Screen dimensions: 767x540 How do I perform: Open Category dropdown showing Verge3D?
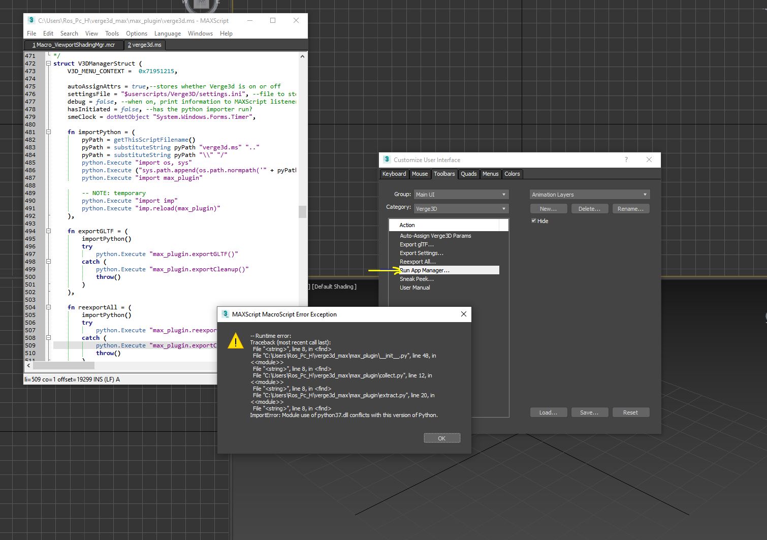(461, 209)
